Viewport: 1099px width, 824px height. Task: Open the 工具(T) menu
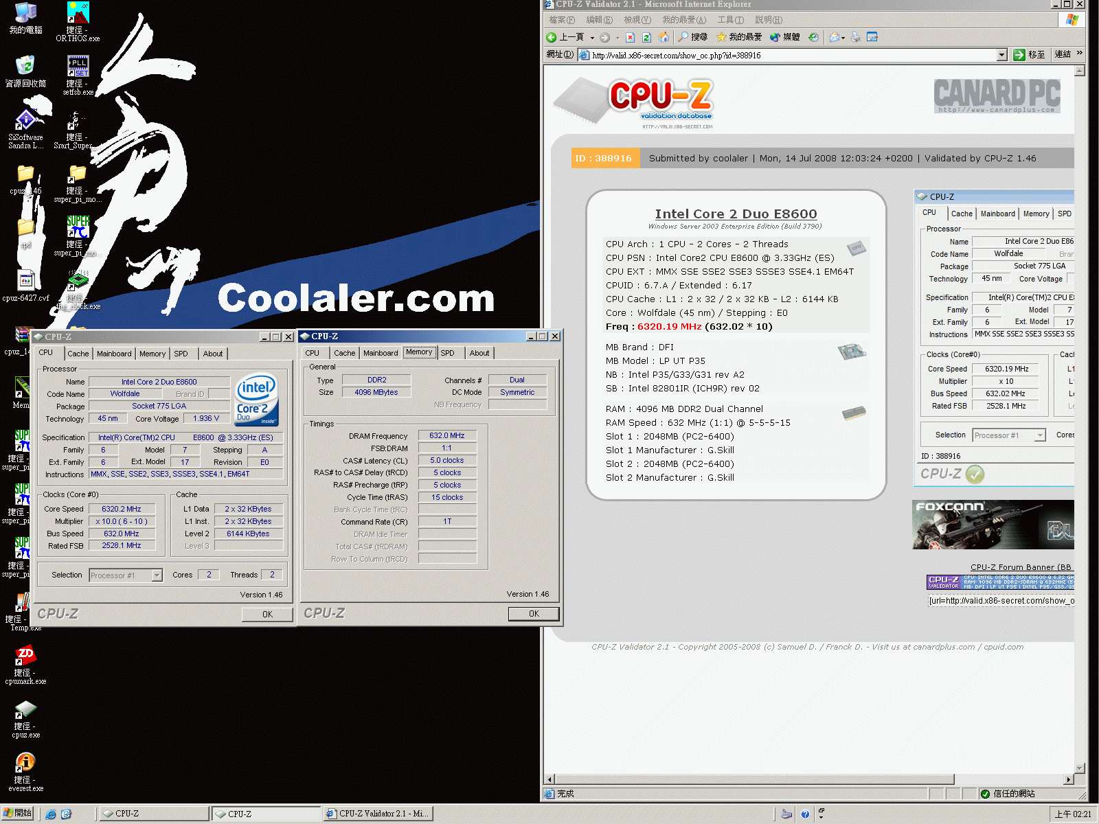[731, 20]
